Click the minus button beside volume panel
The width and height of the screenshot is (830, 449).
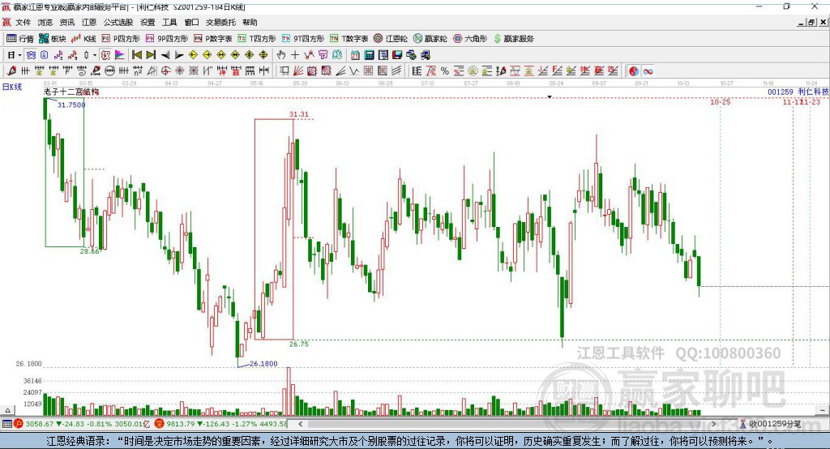tap(822, 410)
